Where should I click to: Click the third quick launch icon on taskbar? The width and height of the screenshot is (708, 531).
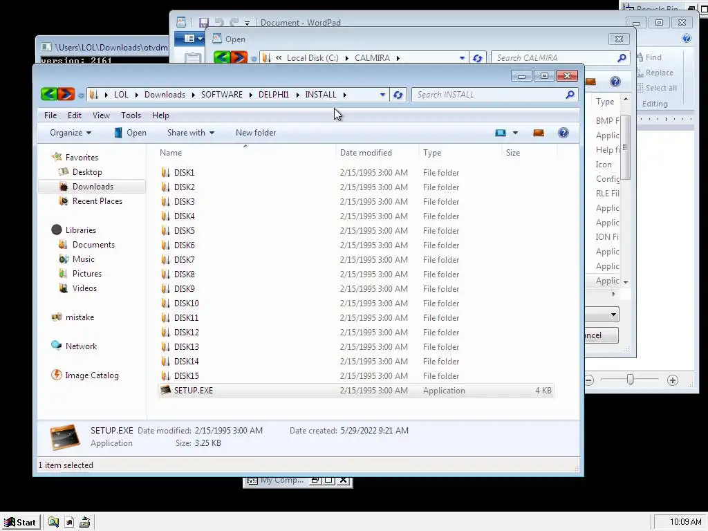point(84,522)
